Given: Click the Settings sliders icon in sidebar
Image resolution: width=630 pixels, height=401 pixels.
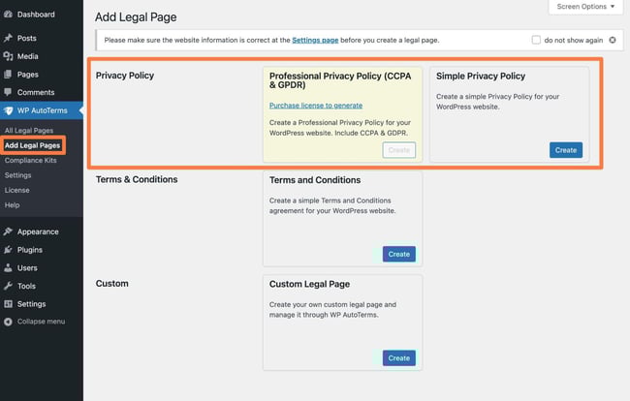Looking at the screenshot, I should [x=8, y=304].
